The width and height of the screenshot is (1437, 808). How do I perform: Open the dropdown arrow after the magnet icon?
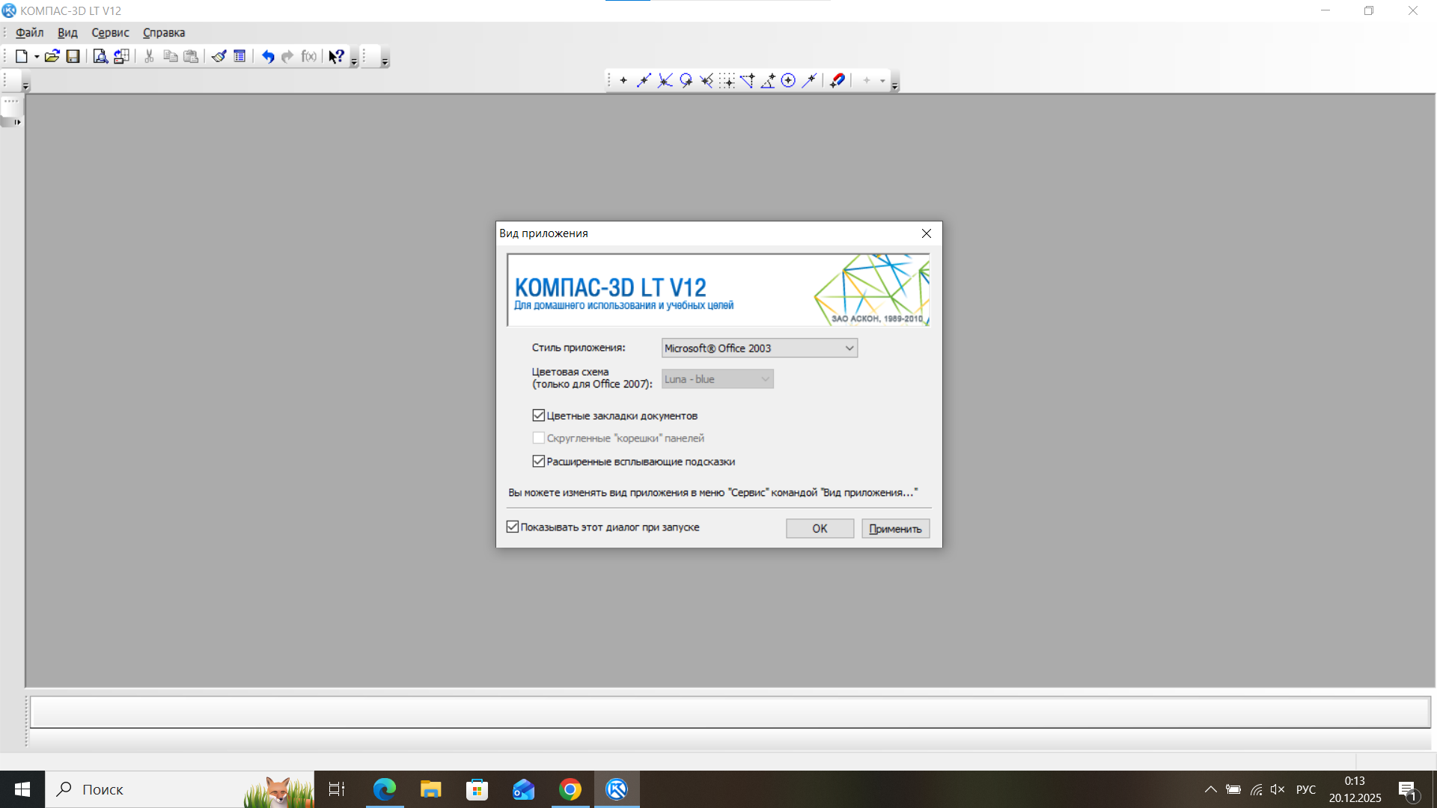882,81
